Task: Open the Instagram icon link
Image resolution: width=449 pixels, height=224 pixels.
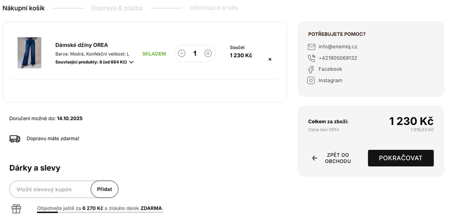Action: click(x=311, y=81)
